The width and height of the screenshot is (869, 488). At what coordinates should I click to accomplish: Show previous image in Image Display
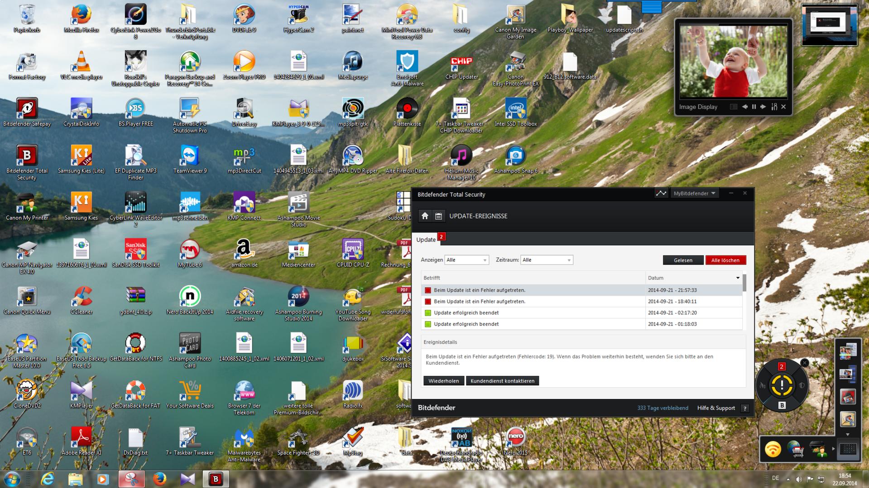click(x=744, y=107)
